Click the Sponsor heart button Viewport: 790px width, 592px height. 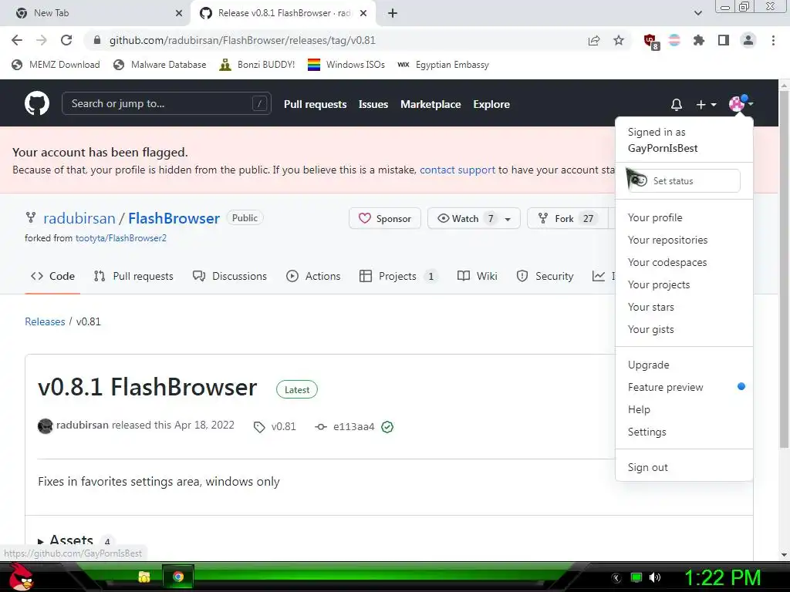[x=384, y=218]
